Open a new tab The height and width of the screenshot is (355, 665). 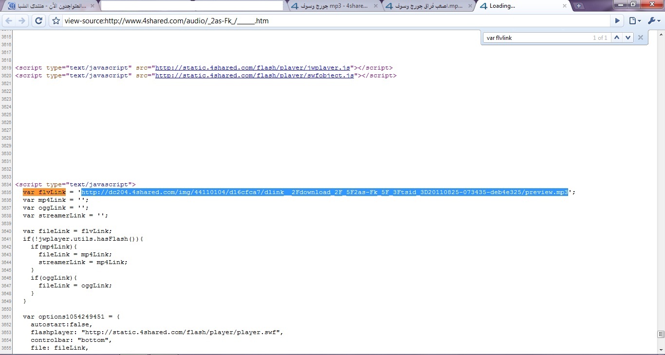tap(579, 6)
